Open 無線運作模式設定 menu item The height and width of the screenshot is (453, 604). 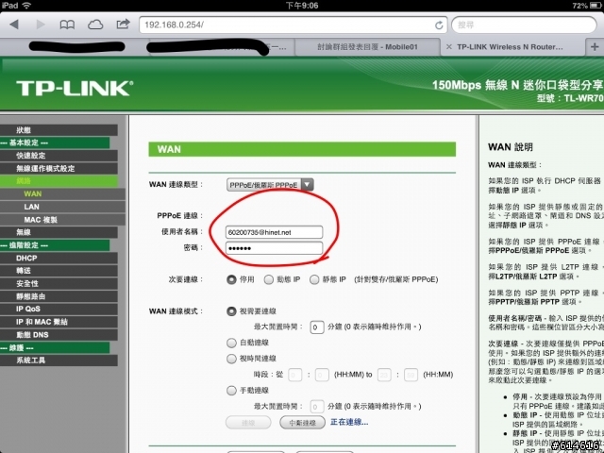tap(59, 168)
